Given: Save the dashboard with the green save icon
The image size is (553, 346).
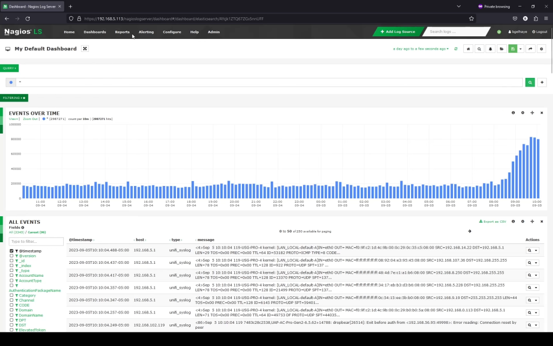Looking at the screenshot, I should [x=512, y=49].
